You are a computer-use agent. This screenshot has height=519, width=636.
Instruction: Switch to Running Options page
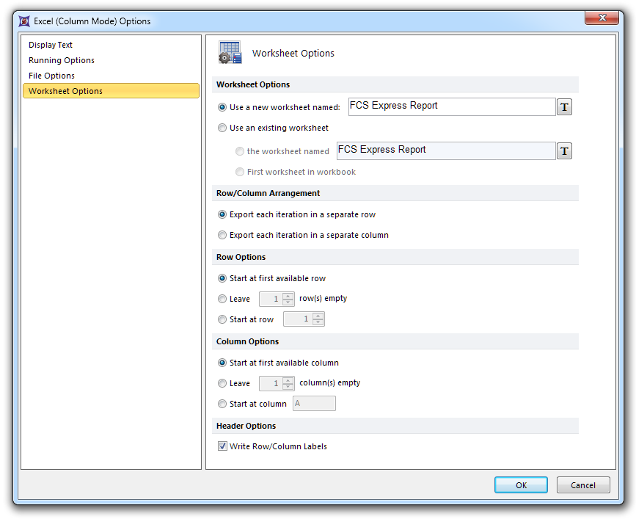pyautogui.click(x=62, y=60)
